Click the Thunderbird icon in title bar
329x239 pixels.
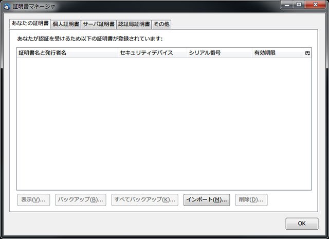(7, 6)
